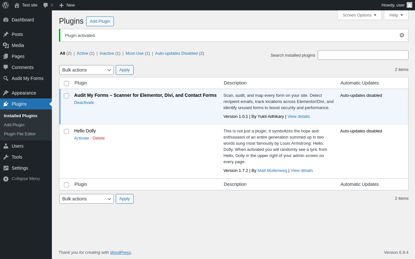Open Comments in sidebar
Viewport: 415px width, 259px height.
26,67
